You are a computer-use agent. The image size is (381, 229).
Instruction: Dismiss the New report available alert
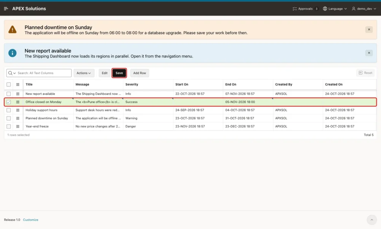point(369,53)
